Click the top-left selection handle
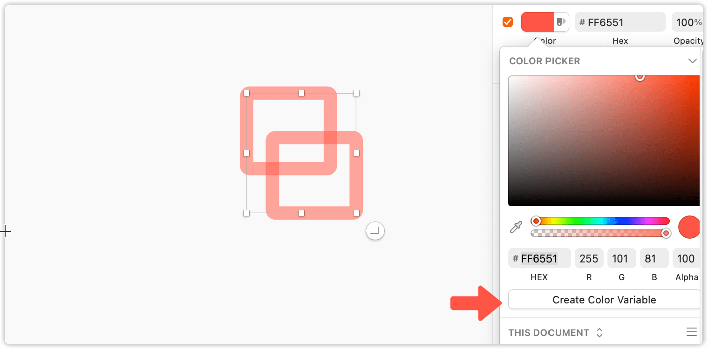Screen dimensions: 708x349 click(x=246, y=93)
